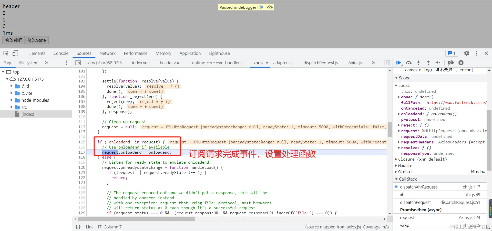The width and height of the screenshot is (492, 231).
Task: Open the adapters.js file tab
Action: coord(283,63)
